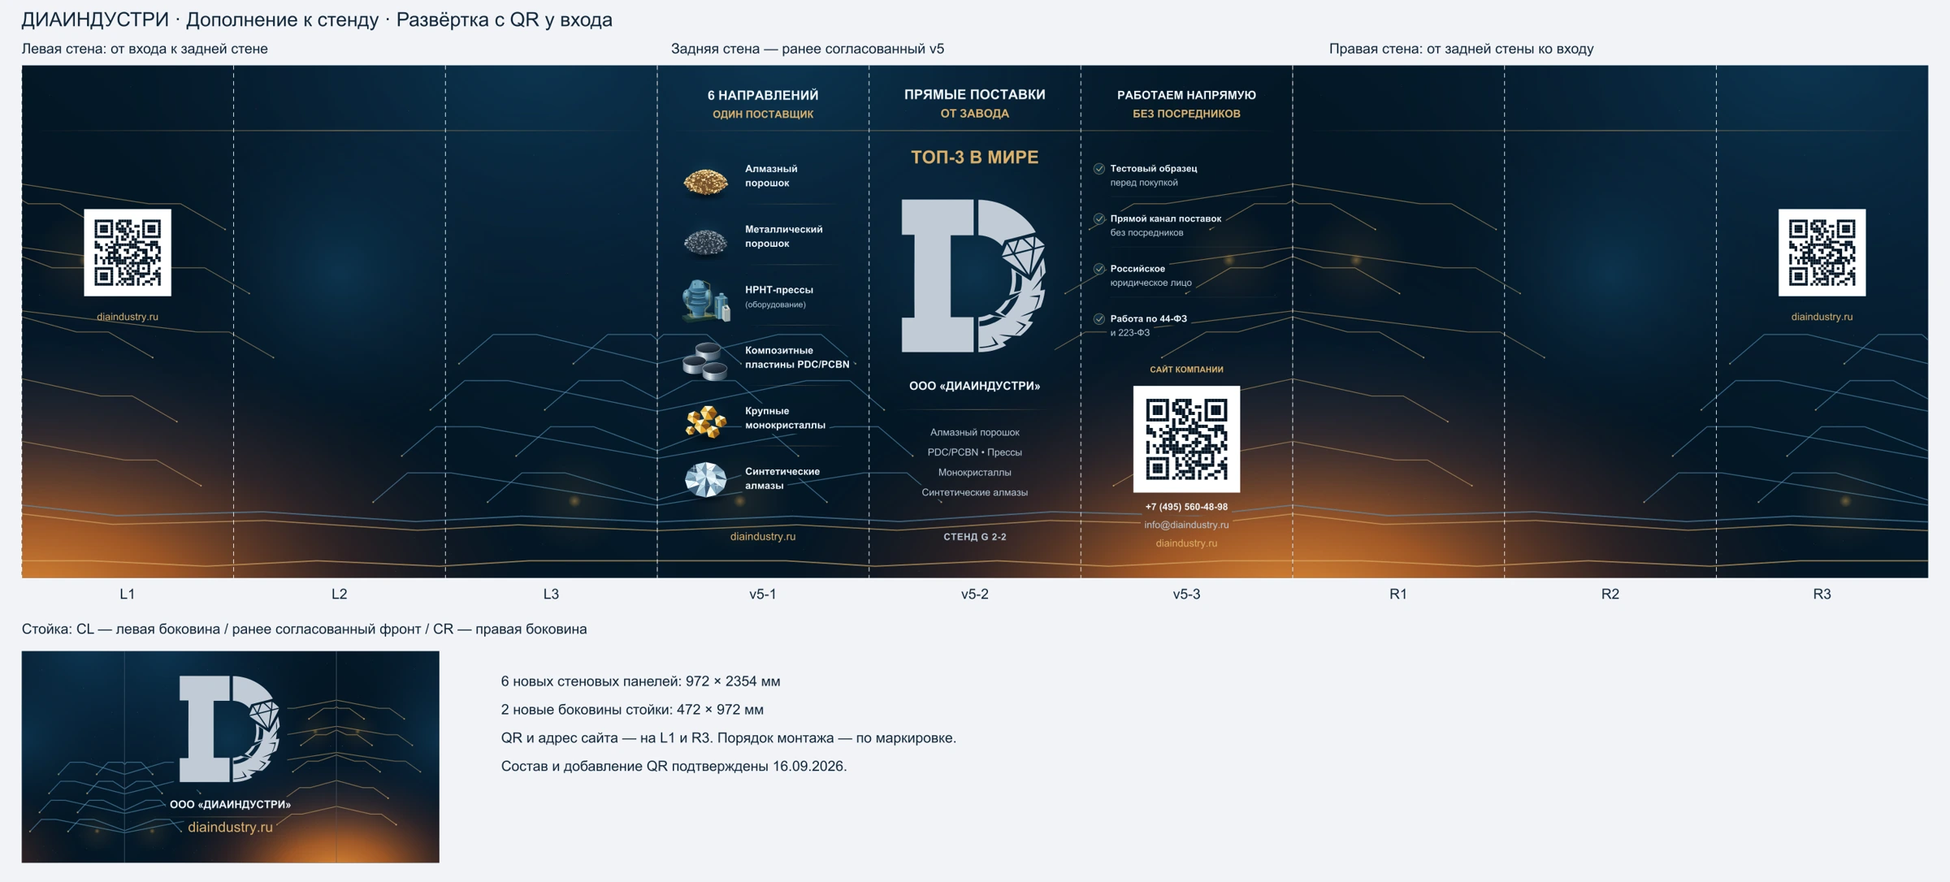Viewport: 1950px width, 882px height.
Task: Click the panel label L3
Action: click(551, 594)
